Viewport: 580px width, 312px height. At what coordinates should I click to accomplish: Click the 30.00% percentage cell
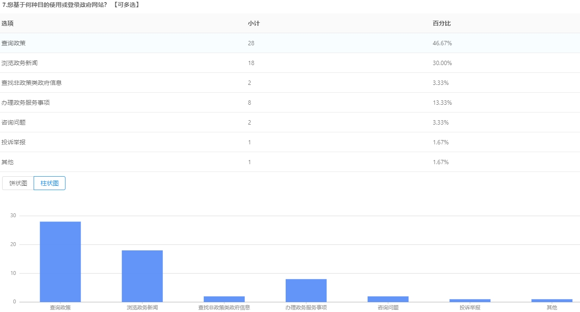point(442,63)
